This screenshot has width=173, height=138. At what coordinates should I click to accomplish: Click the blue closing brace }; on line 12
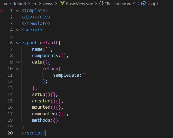pos(45,82)
